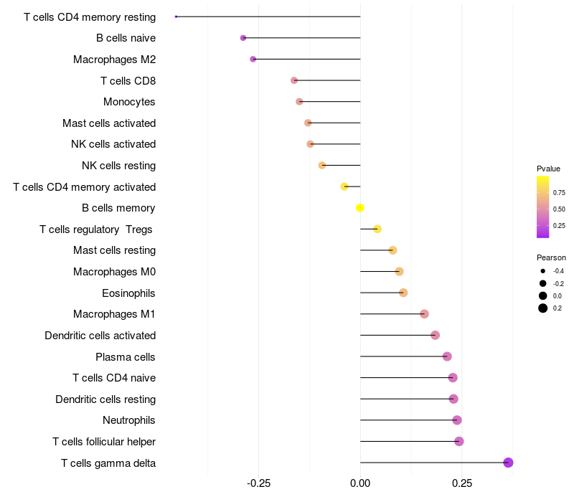
Task: Select the Macrophages M2 data dot
Action: pyautogui.click(x=253, y=59)
